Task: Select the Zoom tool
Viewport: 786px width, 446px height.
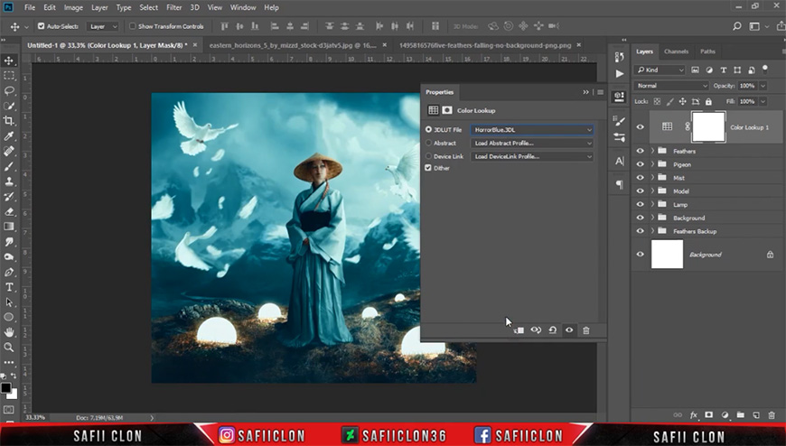Action: [9, 348]
